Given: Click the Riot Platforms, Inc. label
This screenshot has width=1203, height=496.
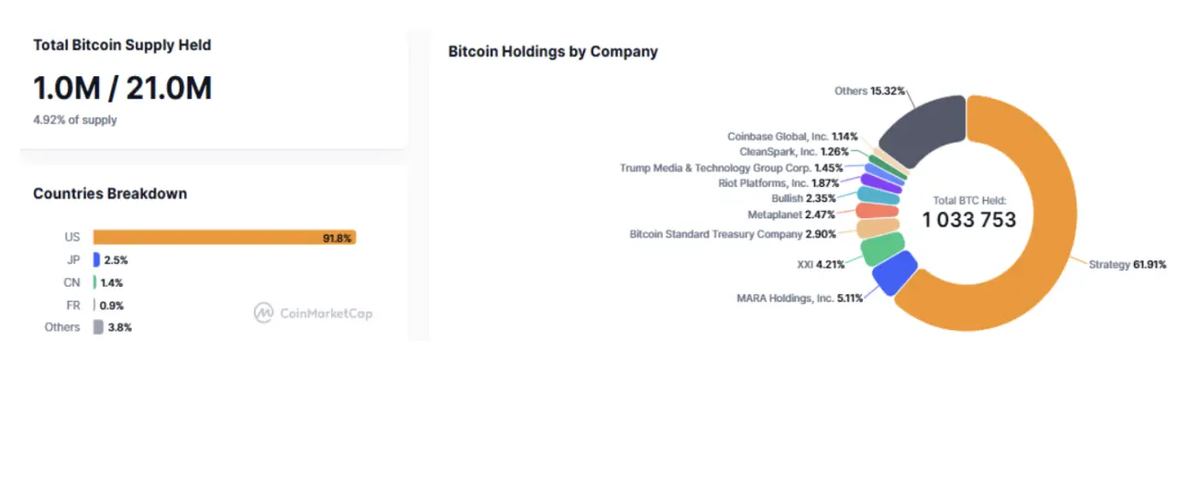Looking at the screenshot, I should 778,183.
